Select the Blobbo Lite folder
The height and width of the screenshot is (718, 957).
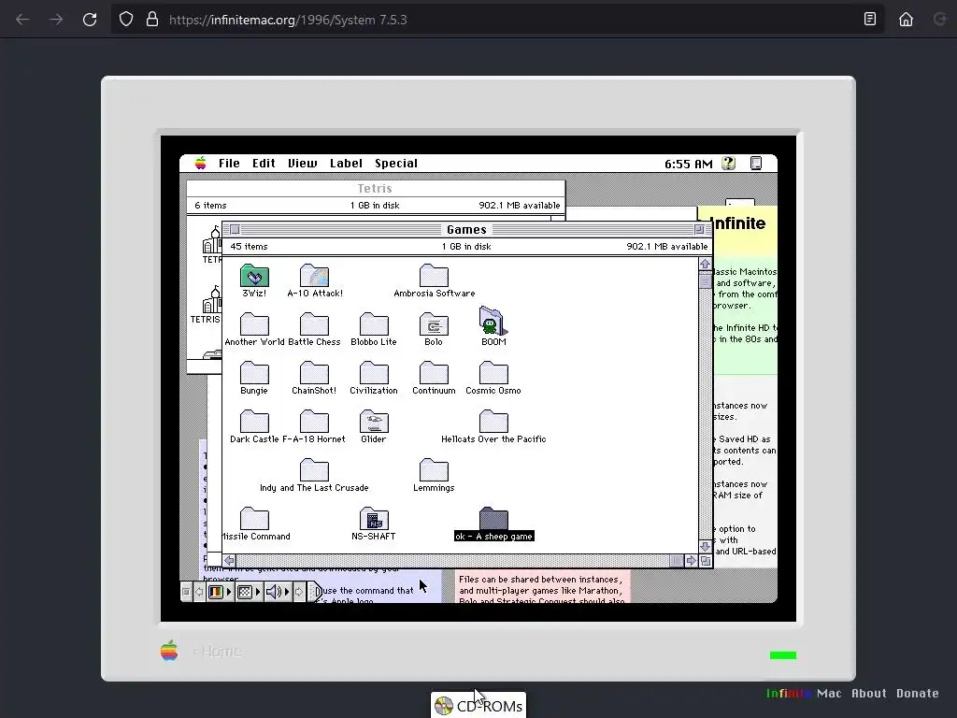[374, 324]
